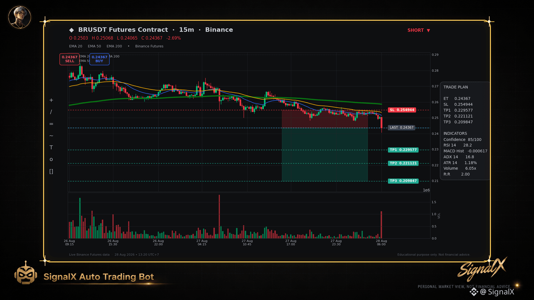This screenshot has width=534, height=300.
Task: Click the Binance exchange name in the title
Action: coord(219,30)
